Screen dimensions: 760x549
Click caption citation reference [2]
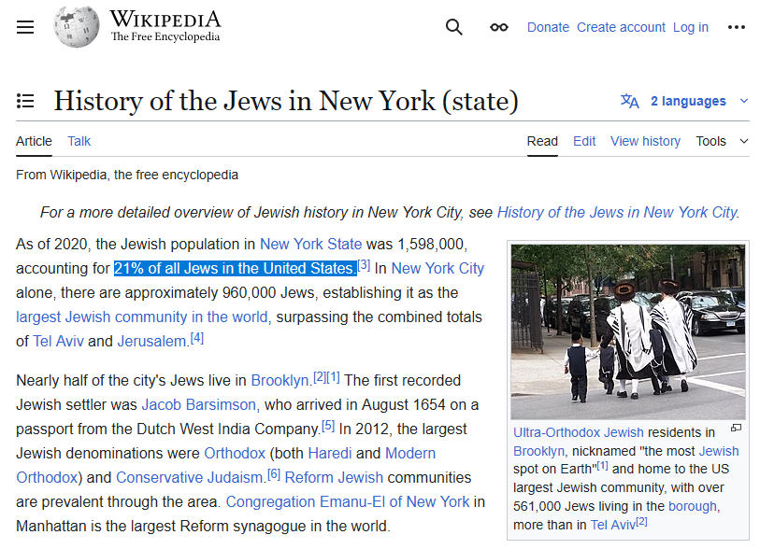click(641, 522)
